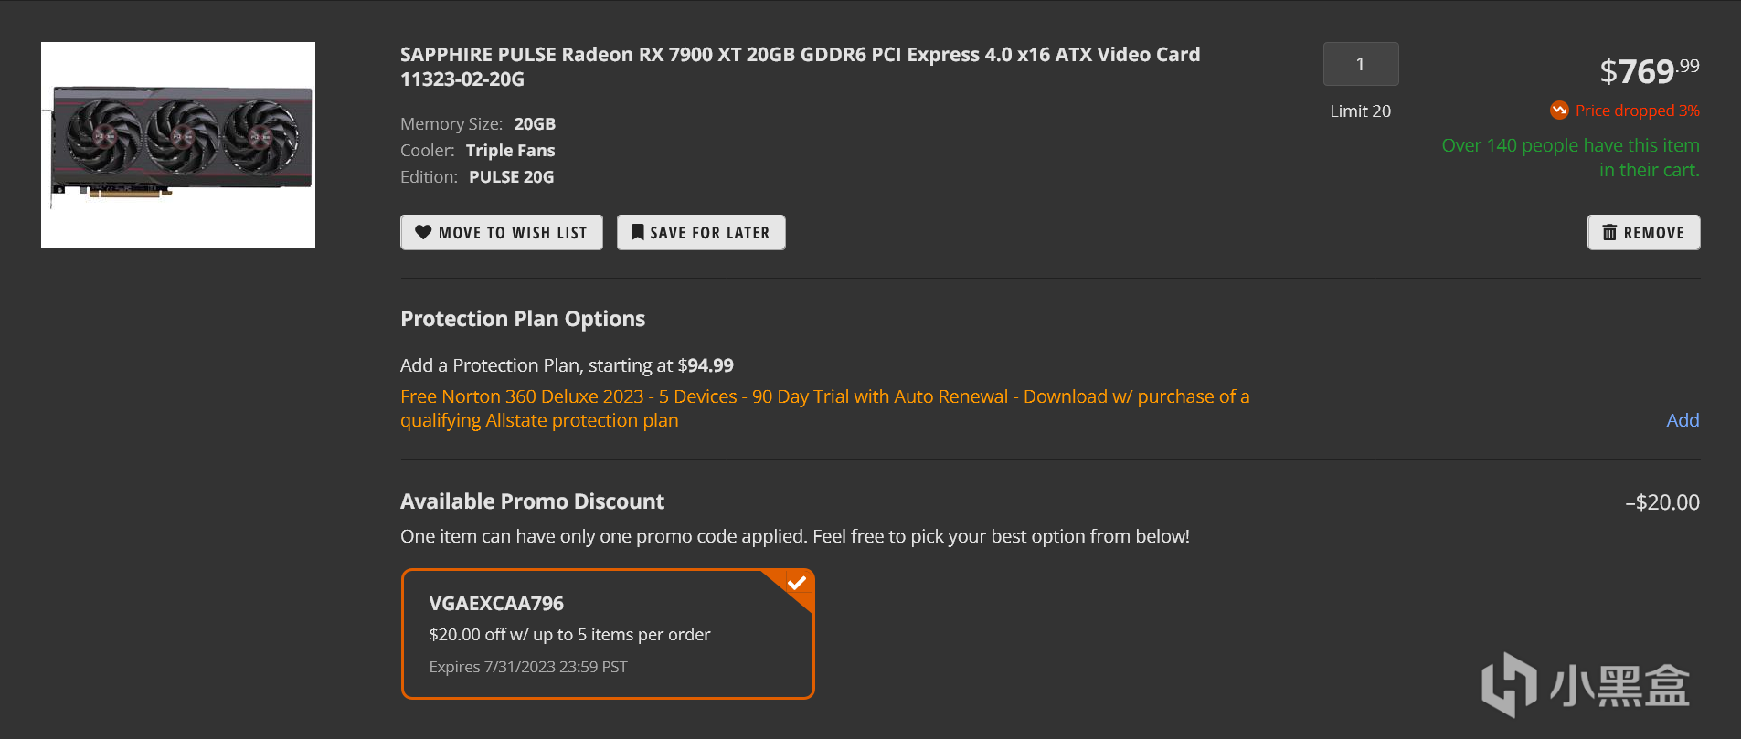Click the Protection Plan Options heading
The image size is (1741, 739).
click(523, 319)
